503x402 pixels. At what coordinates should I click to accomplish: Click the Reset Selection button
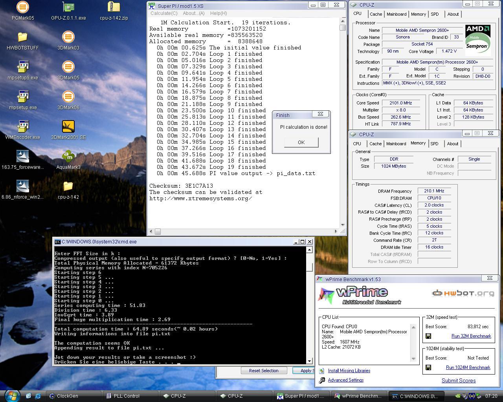point(264,371)
